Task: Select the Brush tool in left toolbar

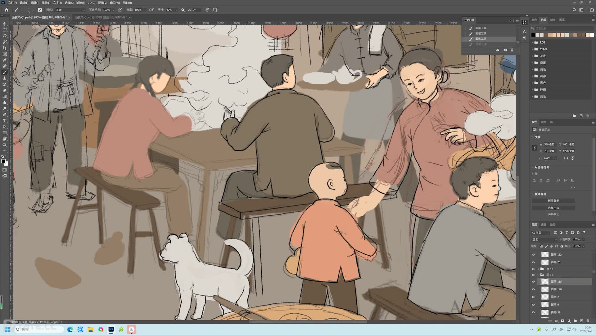Action: [5, 72]
